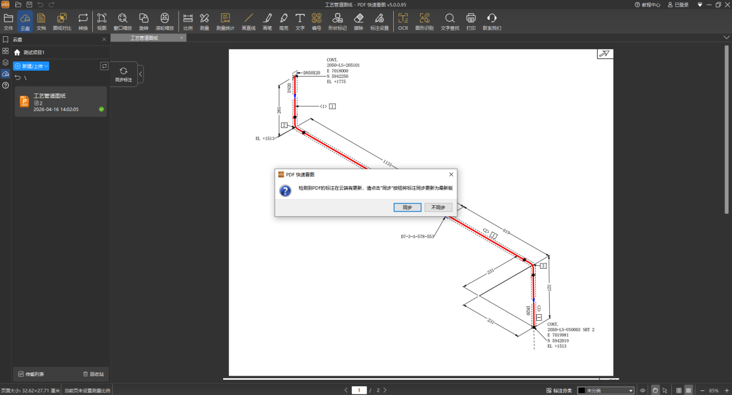Enable the hand pan mode
This screenshot has height=395, width=732.
point(655,390)
